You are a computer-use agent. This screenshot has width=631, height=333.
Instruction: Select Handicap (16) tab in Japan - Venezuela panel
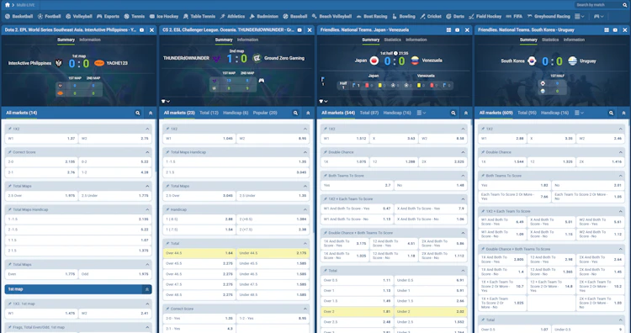pos(397,113)
